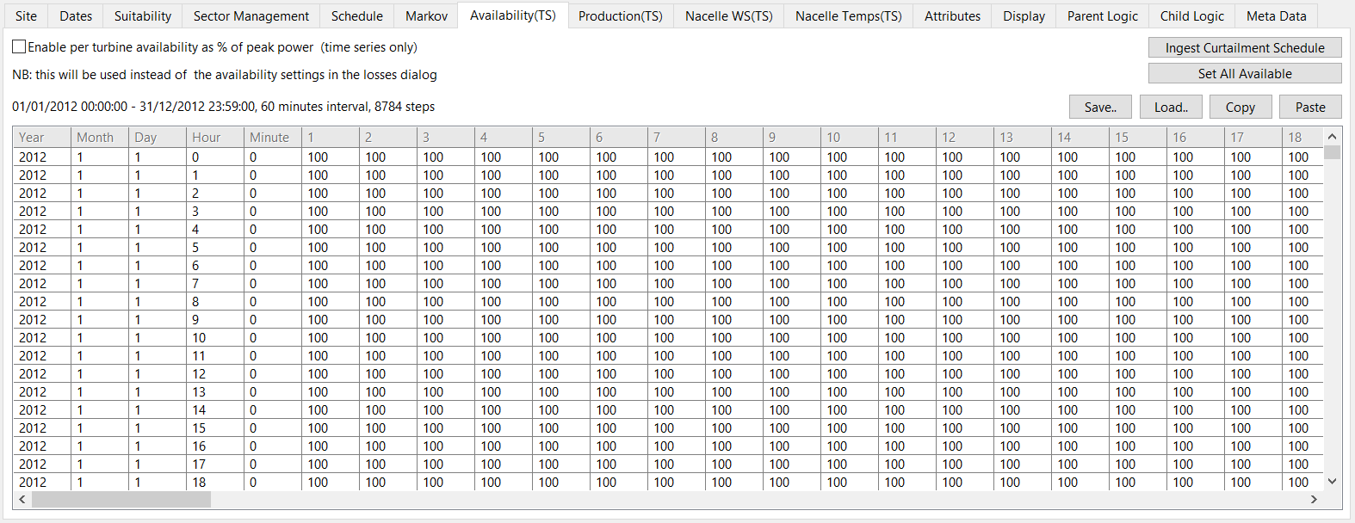Copy the availability table data

point(1240,107)
